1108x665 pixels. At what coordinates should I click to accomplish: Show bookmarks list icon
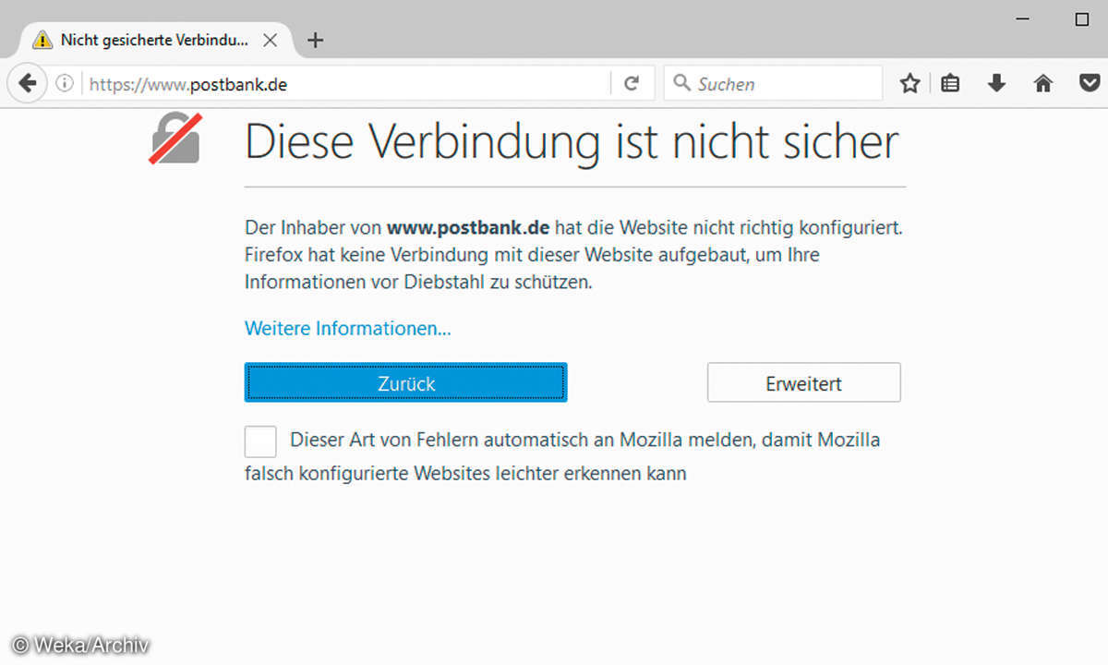pos(951,84)
